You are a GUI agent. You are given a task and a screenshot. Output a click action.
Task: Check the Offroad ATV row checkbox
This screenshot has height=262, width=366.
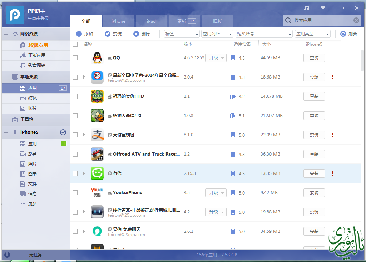[75, 154]
